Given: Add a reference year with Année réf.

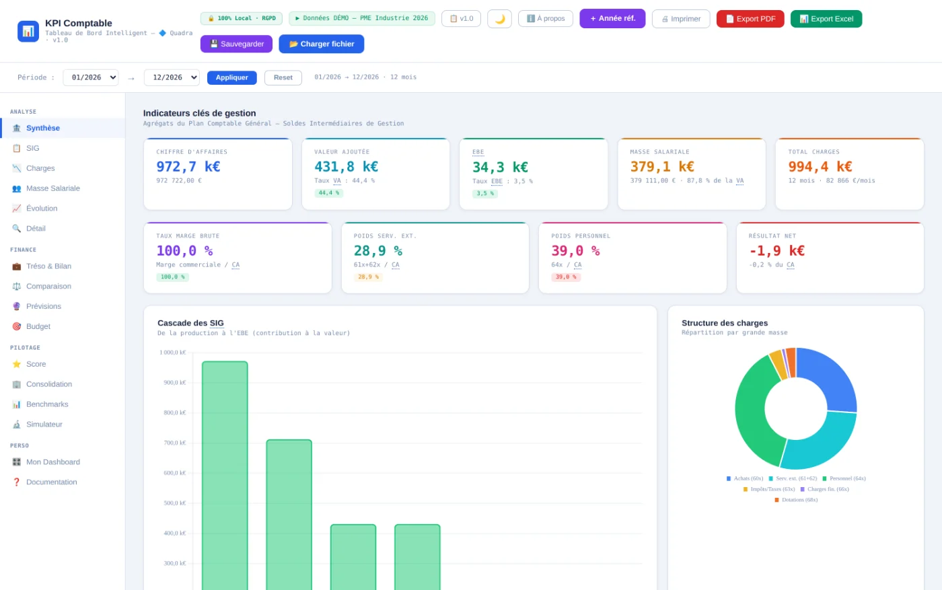Looking at the screenshot, I should coord(612,18).
